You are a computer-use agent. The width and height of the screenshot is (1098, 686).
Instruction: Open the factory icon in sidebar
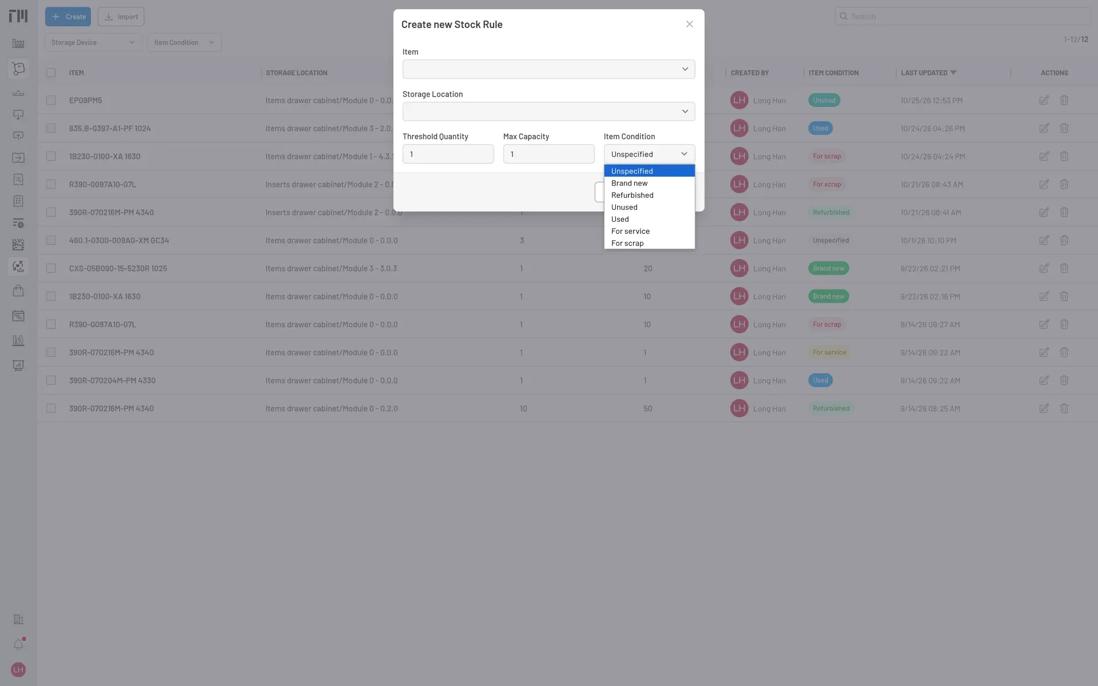pos(18,43)
